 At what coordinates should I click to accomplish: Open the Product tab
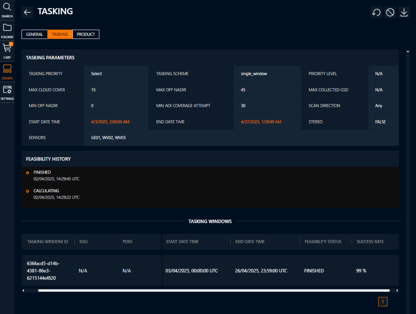(x=86, y=35)
